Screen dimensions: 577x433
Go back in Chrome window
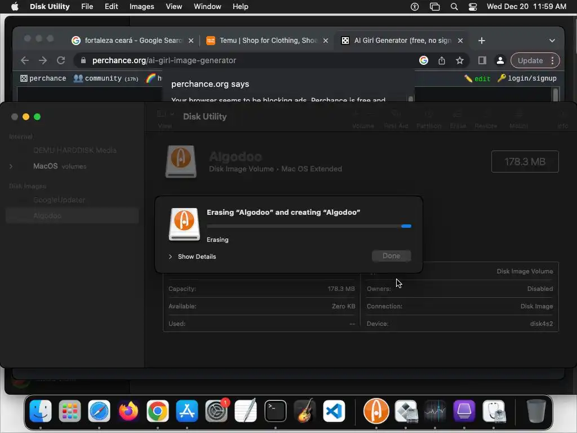coord(25,60)
